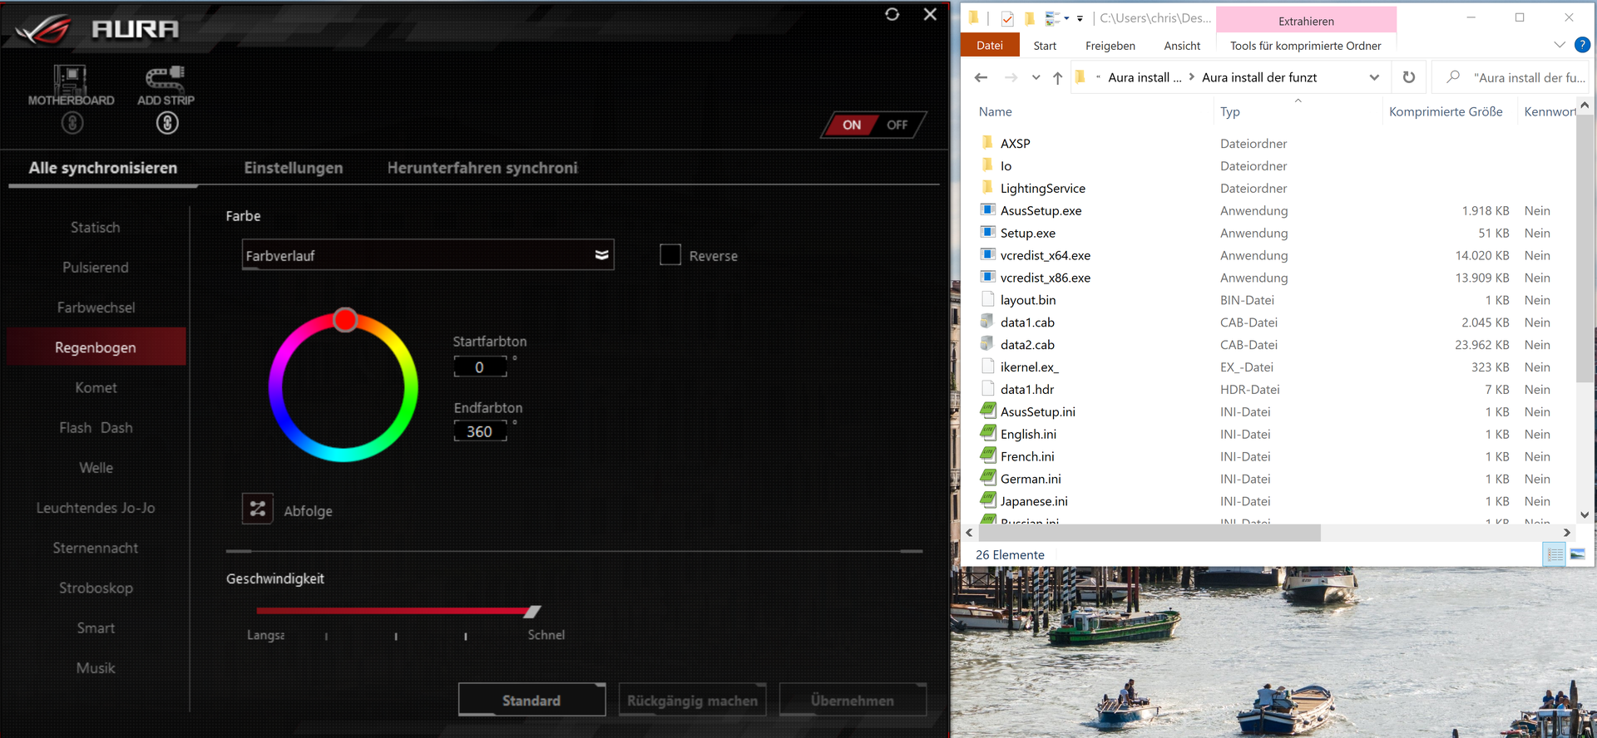Screen dimensions: 1597x738
Task: Click the Endfarbton value field
Action: [x=480, y=431]
